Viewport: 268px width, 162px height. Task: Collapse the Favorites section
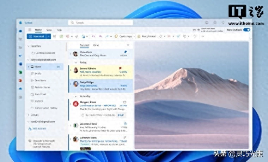[x=28, y=46]
